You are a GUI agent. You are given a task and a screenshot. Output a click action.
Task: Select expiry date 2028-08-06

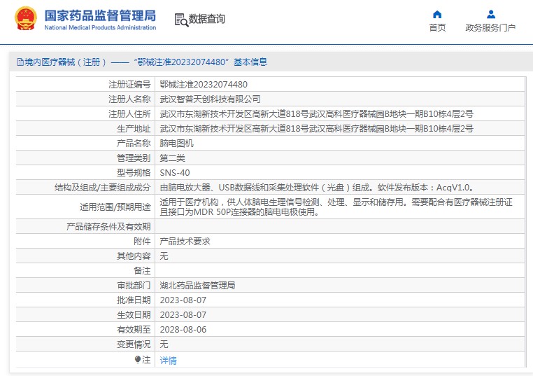pyautogui.click(x=183, y=329)
